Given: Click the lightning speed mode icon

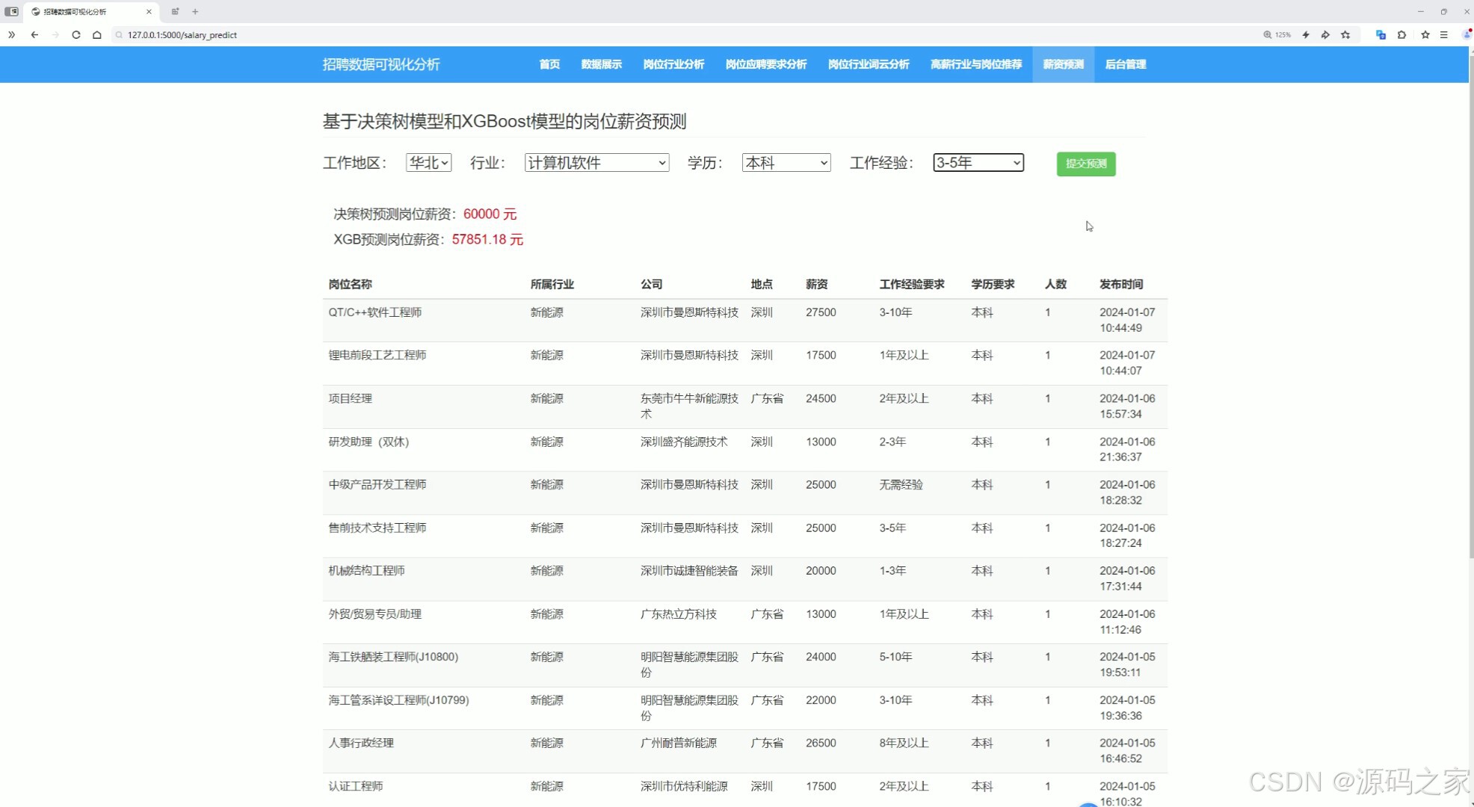Looking at the screenshot, I should pos(1306,34).
